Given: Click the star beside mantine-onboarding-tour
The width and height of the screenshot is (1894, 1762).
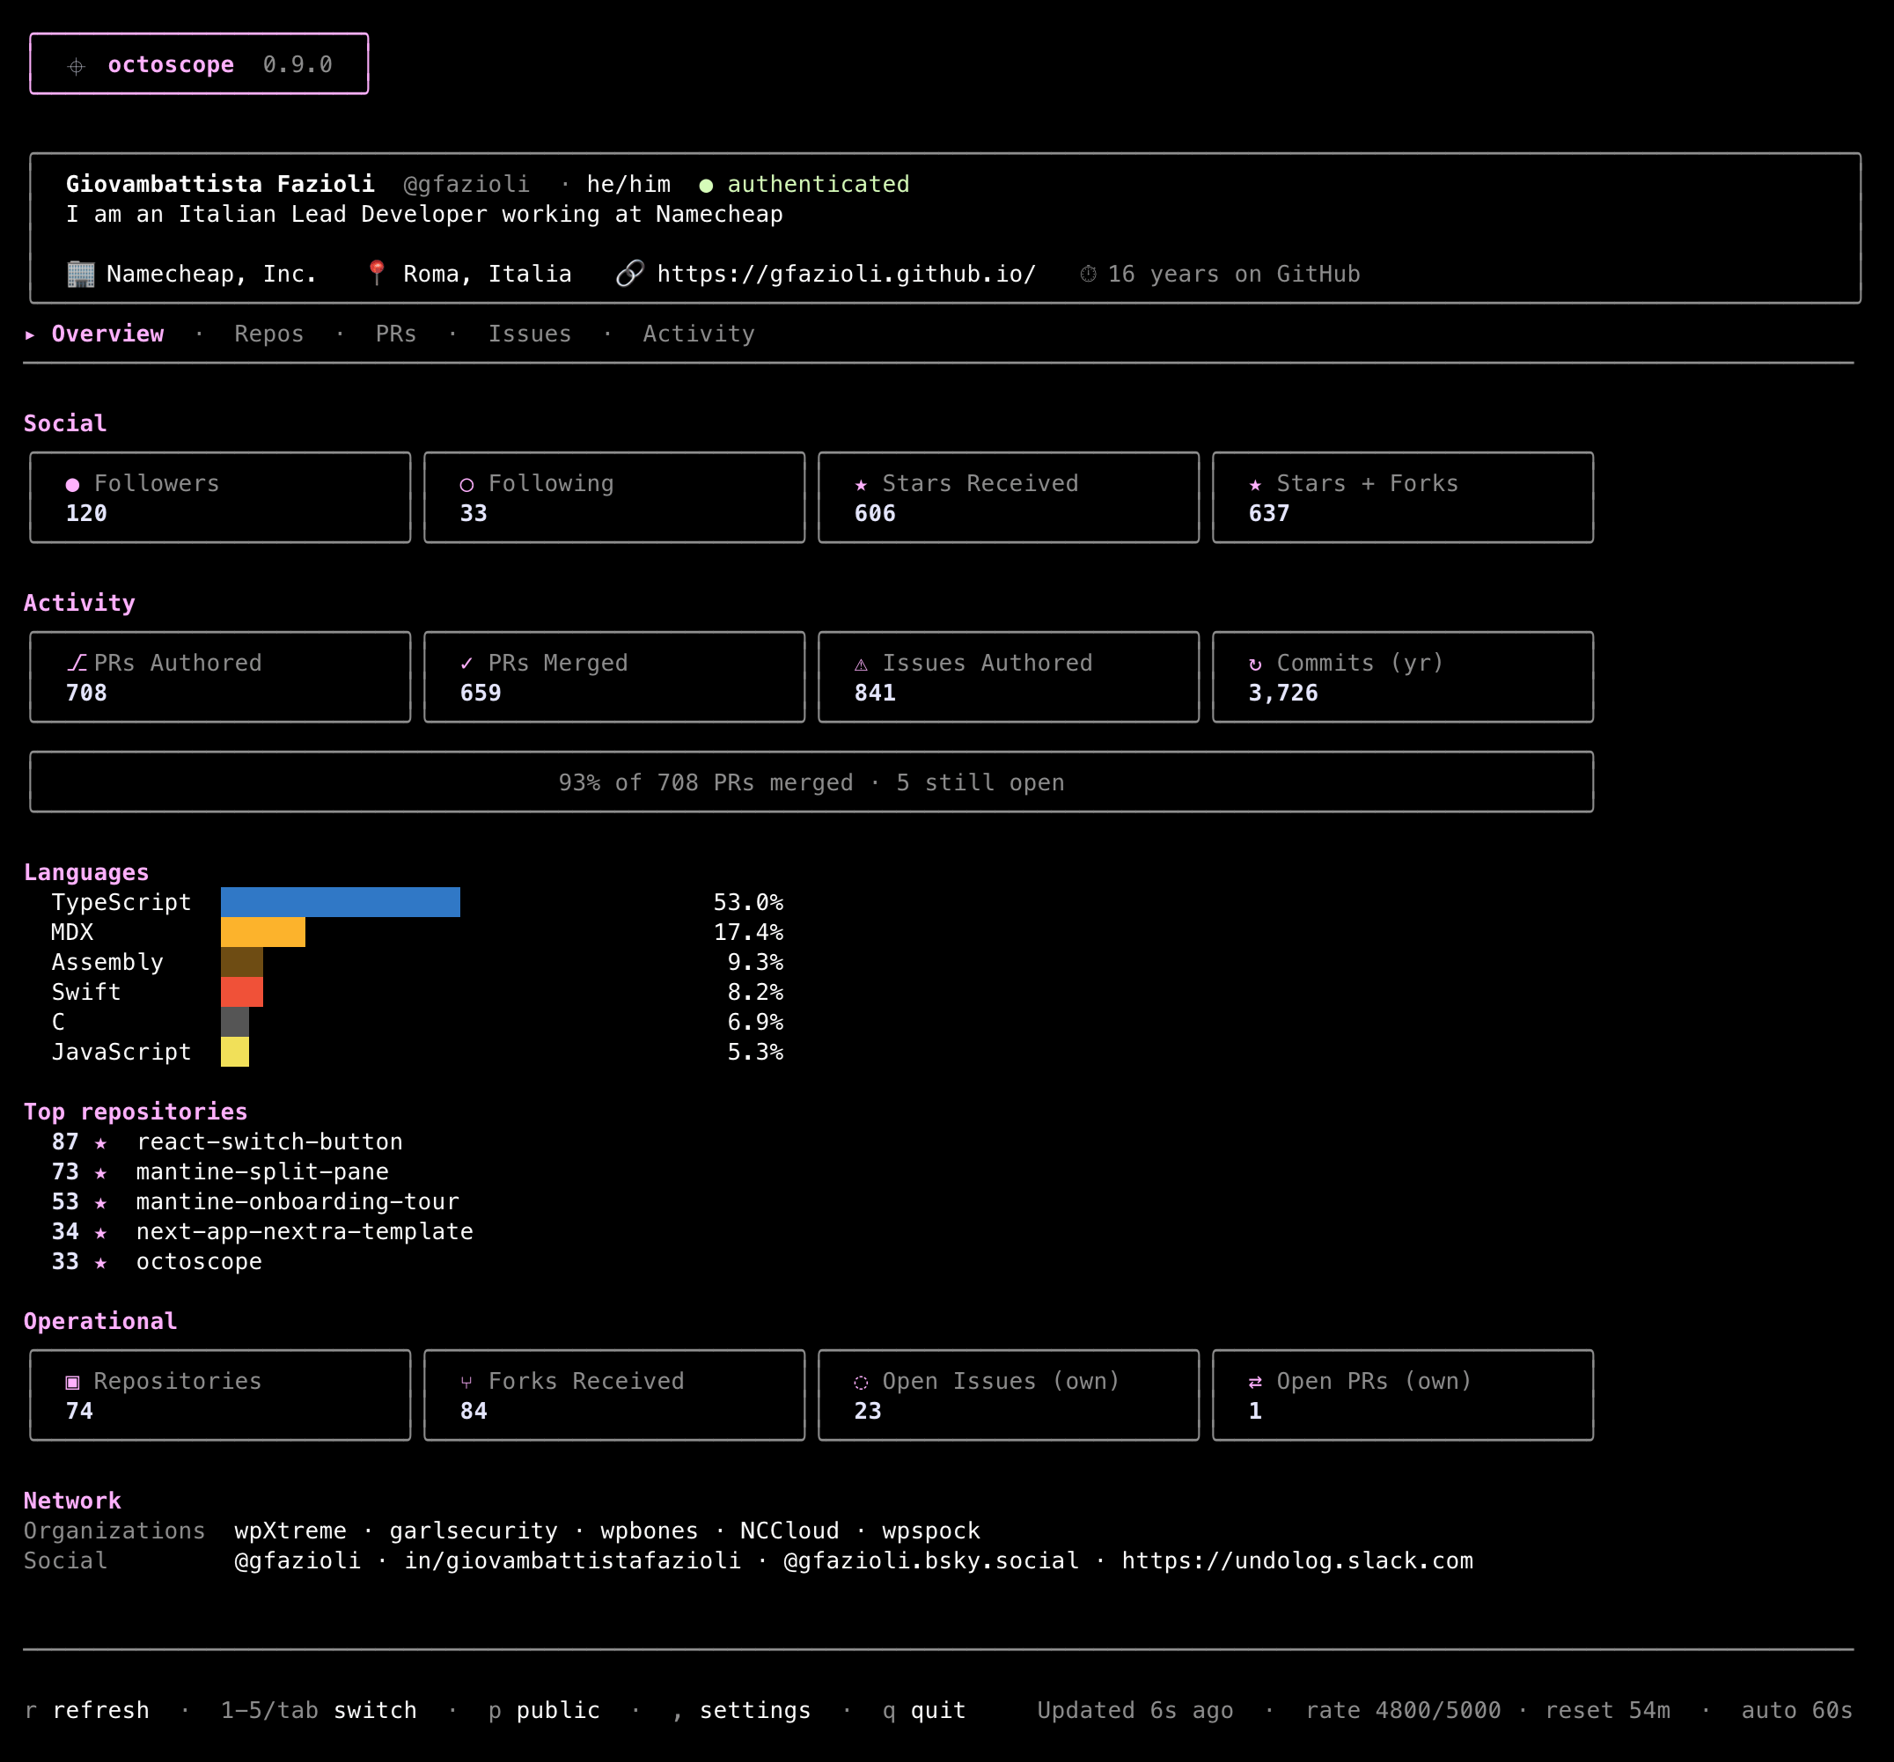Looking at the screenshot, I should [x=101, y=1202].
